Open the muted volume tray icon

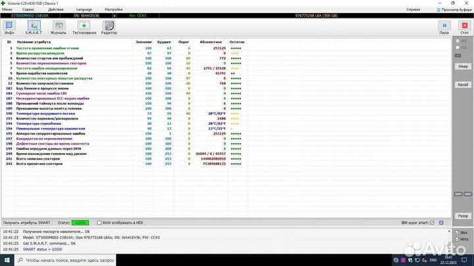coord(425,260)
